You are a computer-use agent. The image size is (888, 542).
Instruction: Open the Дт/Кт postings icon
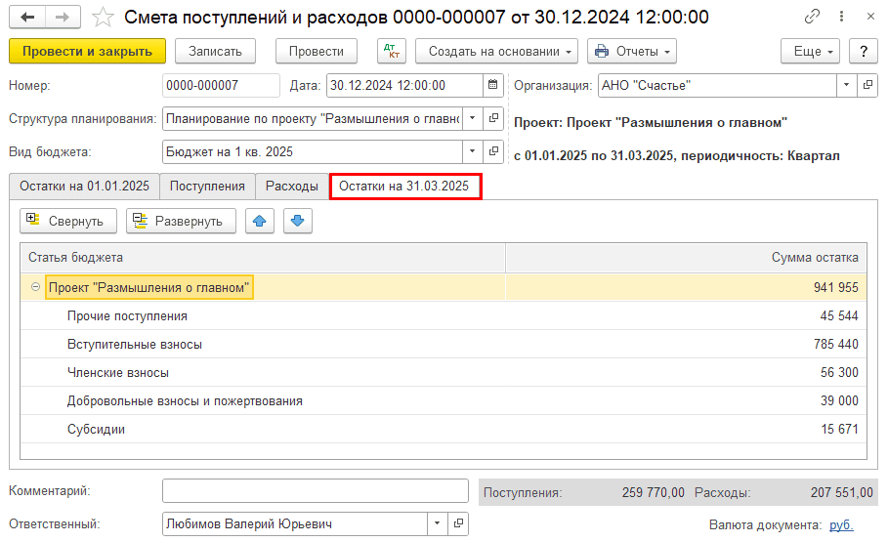click(x=391, y=52)
